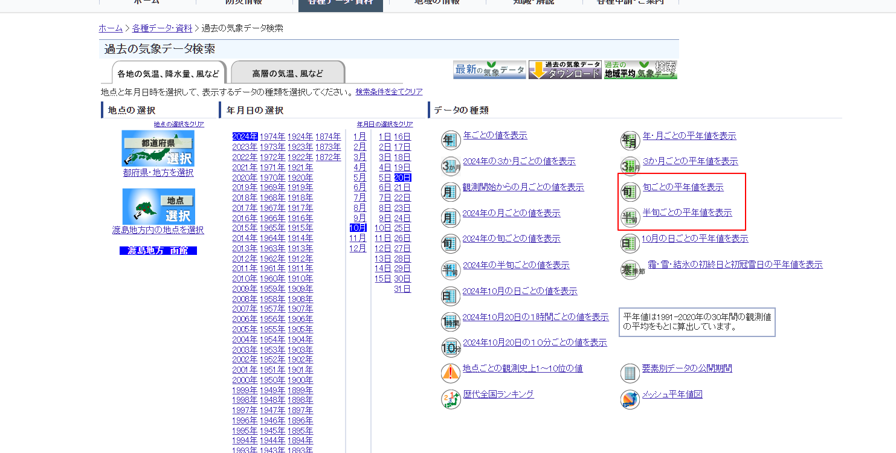The width and height of the screenshot is (896, 453).
Task: Click the 旬ごとの平年値を表示 link
Action: [683, 187]
